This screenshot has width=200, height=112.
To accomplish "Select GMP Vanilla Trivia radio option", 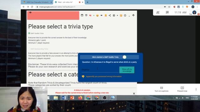I will (29, 33).
